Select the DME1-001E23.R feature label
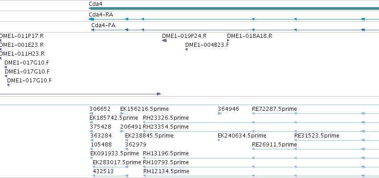 (22, 45)
